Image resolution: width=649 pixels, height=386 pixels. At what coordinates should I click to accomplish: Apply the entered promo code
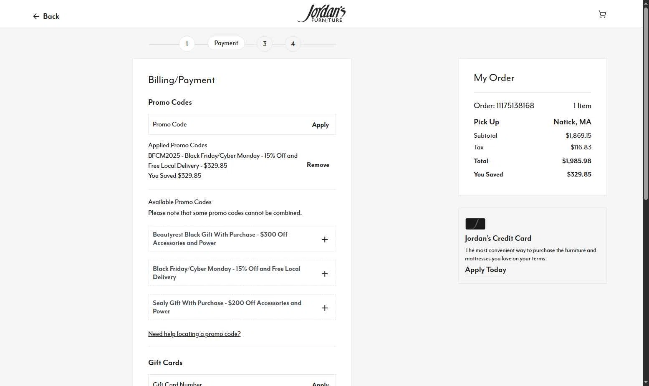pos(321,125)
